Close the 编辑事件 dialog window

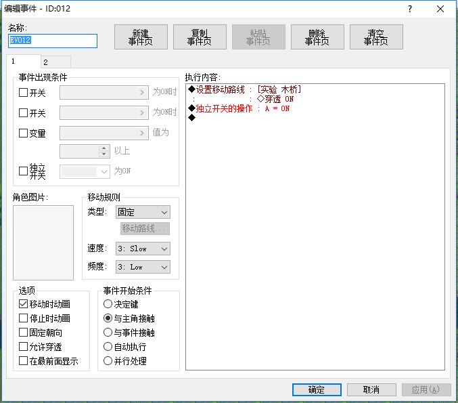click(x=440, y=9)
